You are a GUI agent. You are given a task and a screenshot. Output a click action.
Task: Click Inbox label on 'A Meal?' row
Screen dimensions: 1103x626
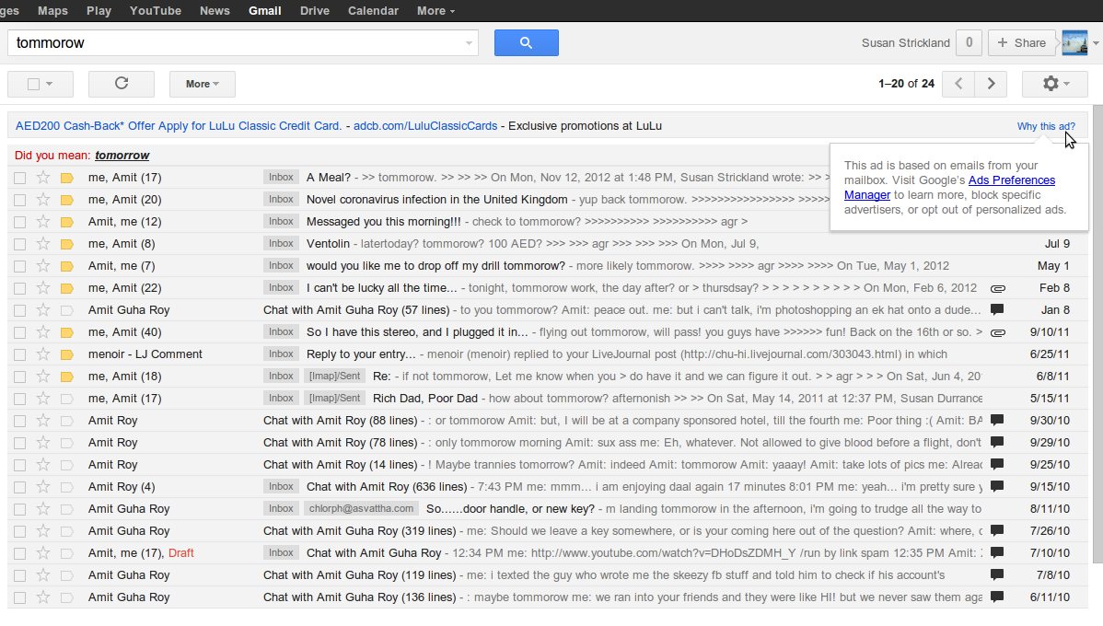pos(281,178)
